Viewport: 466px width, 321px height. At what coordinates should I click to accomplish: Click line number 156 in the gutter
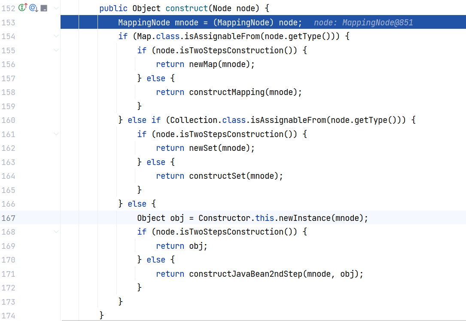click(x=8, y=64)
